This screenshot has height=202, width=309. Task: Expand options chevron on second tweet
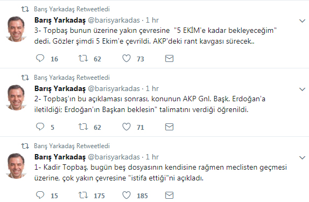click(302, 89)
